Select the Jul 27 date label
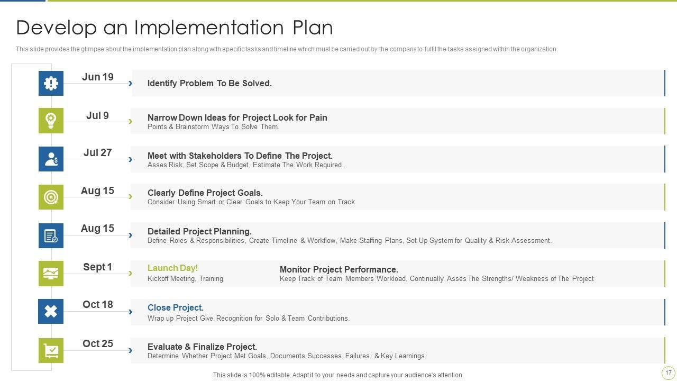The height and width of the screenshot is (381, 677). tap(98, 152)
